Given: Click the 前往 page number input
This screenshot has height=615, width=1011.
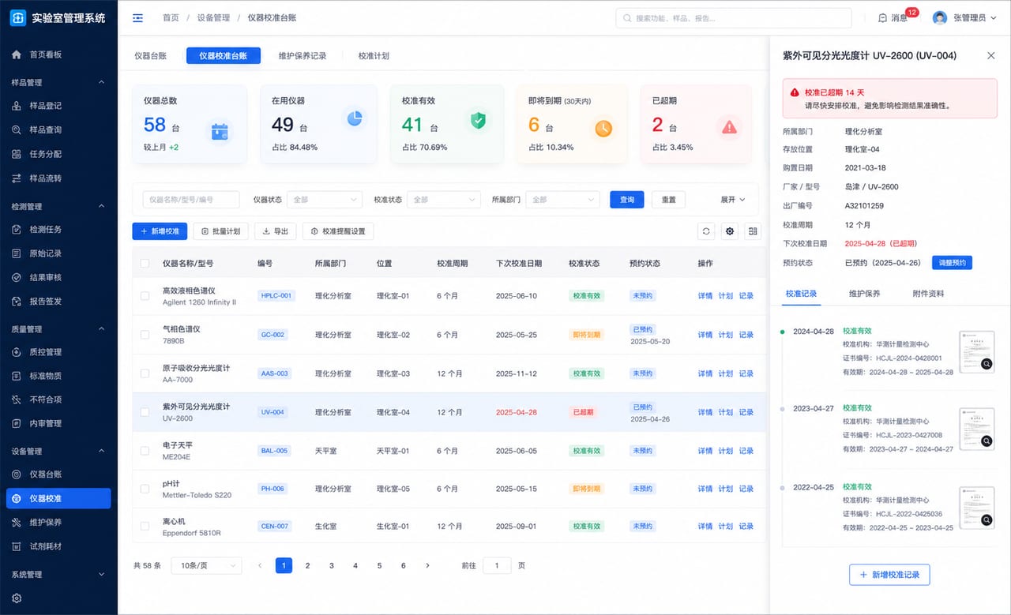Looking at the screenshot, I should click(x=497, y=565).
